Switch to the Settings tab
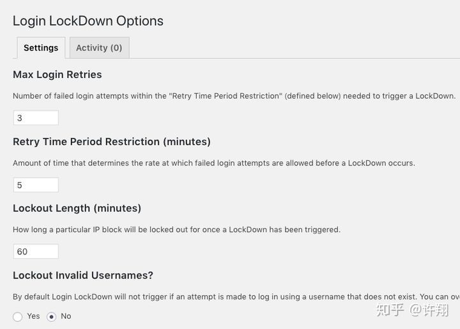Screen dimensions: 460x329 [x=41, y=48]
